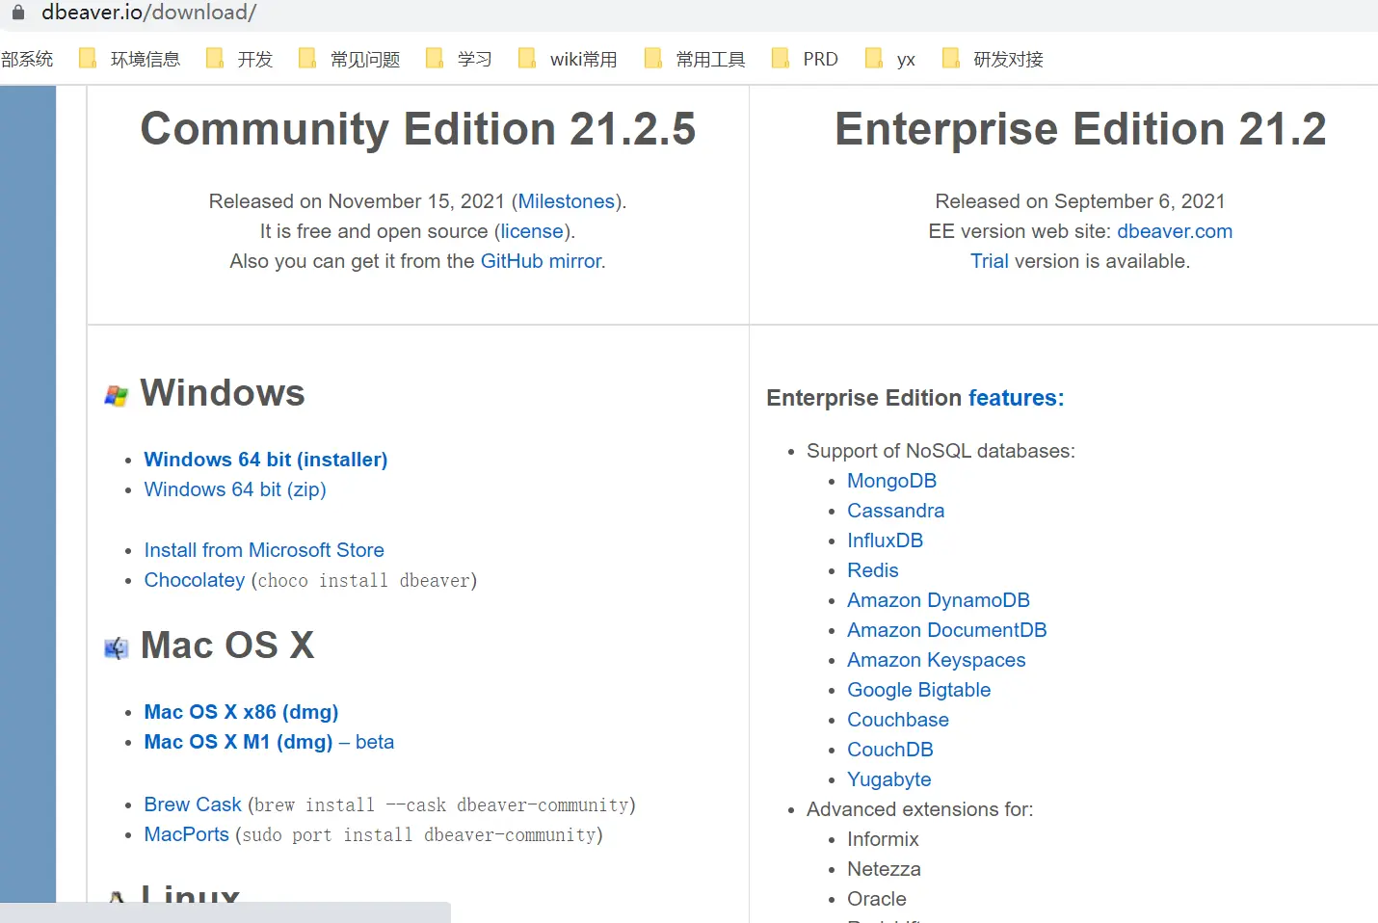This screenshot has width=1378, height=923.
Task: Open the yx bookmark folder icon
Action: tap(874, 59)
